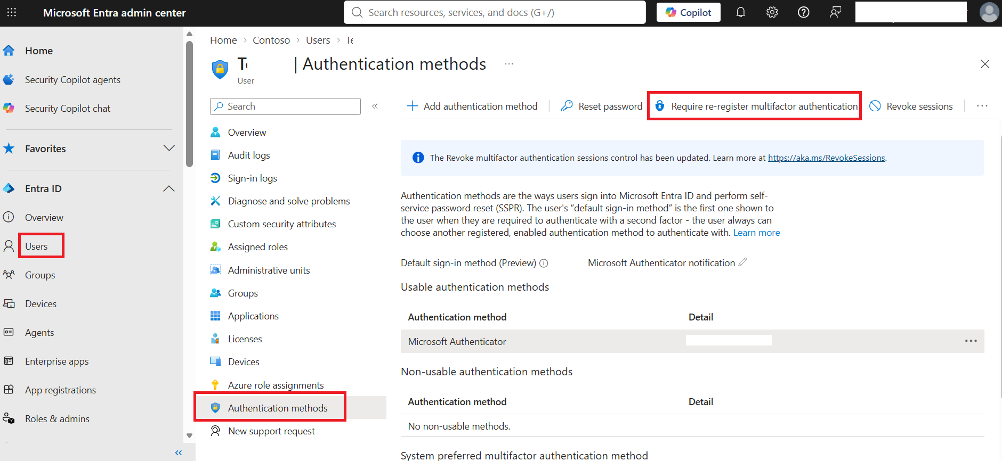Click the Devices icon in left sidebar
The image size is (1002, 461).
click(x=9, y=303)
